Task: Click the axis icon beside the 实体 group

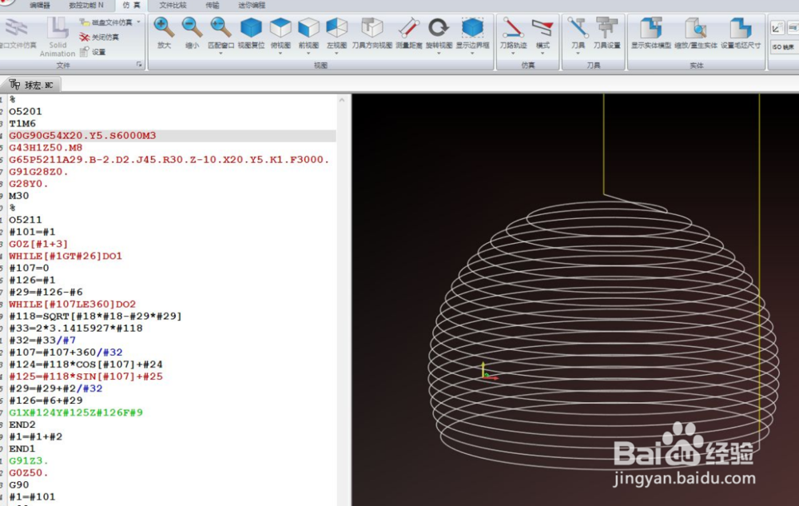Action: pos(776,28)
